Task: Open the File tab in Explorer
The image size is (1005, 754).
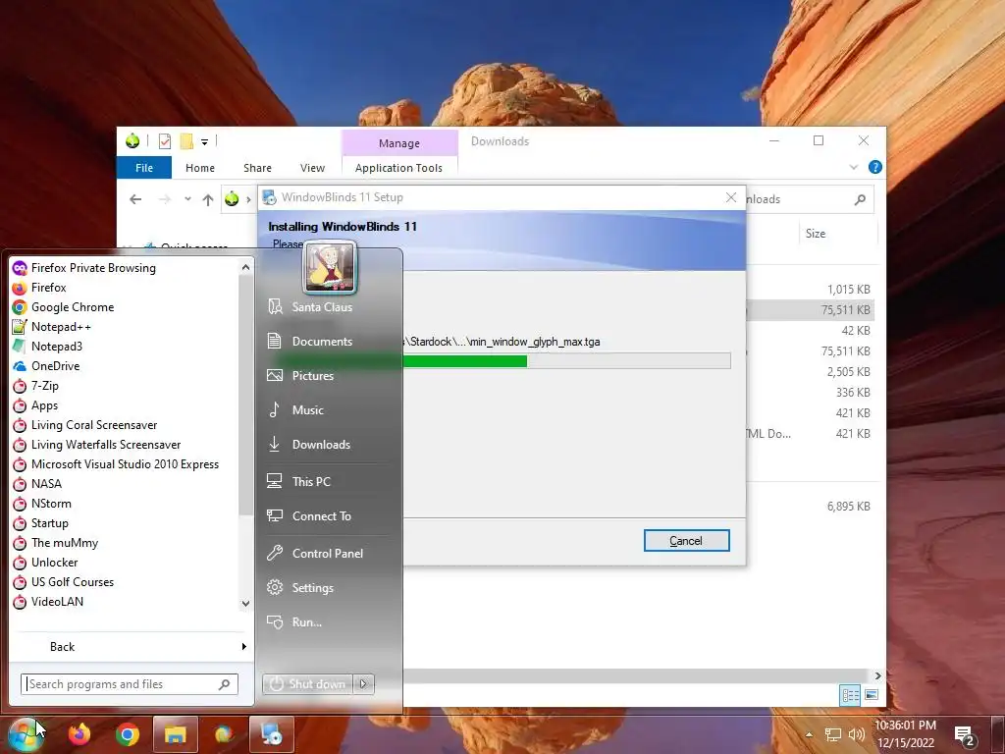Action: [x=144, y=168]
